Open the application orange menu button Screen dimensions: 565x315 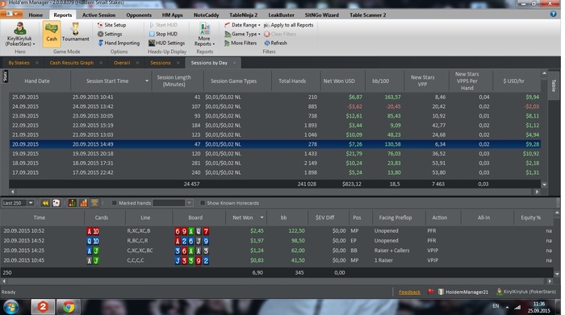(x=11, y=14)
